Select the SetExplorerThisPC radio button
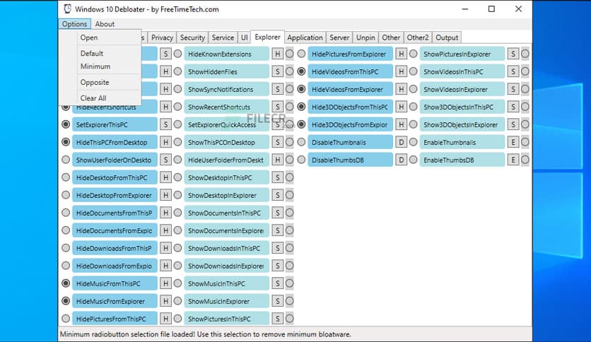Image resolution: width=591 pixels, height=342 pixels. (66, 124)
